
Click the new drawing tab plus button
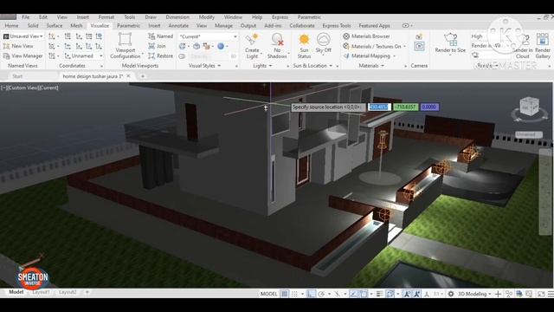coord(143,76)
